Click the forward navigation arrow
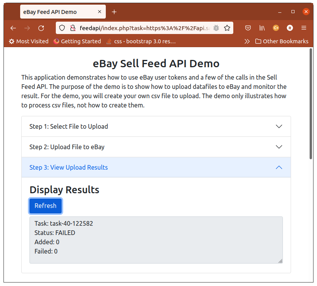The width and height of the screenshot is (317, 286). point(27,28)
